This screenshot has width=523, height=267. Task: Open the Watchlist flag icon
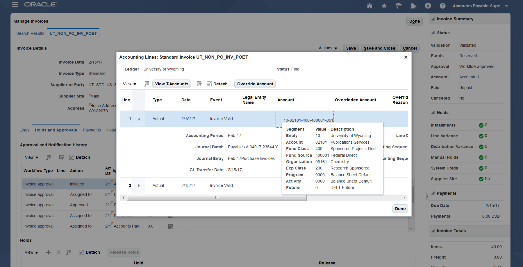point(399,6)
